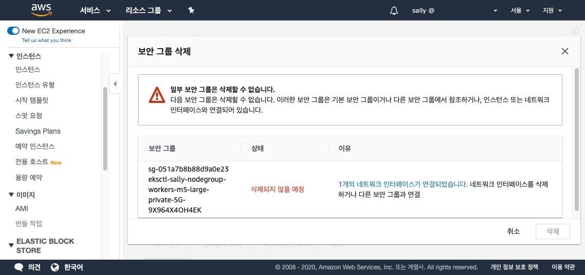Click the 취소 button in the dialog
The width and height of the screenshot is (585, 275).
pos(513,231)
